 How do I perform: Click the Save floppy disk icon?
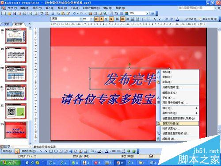click(x=15, y=14)
